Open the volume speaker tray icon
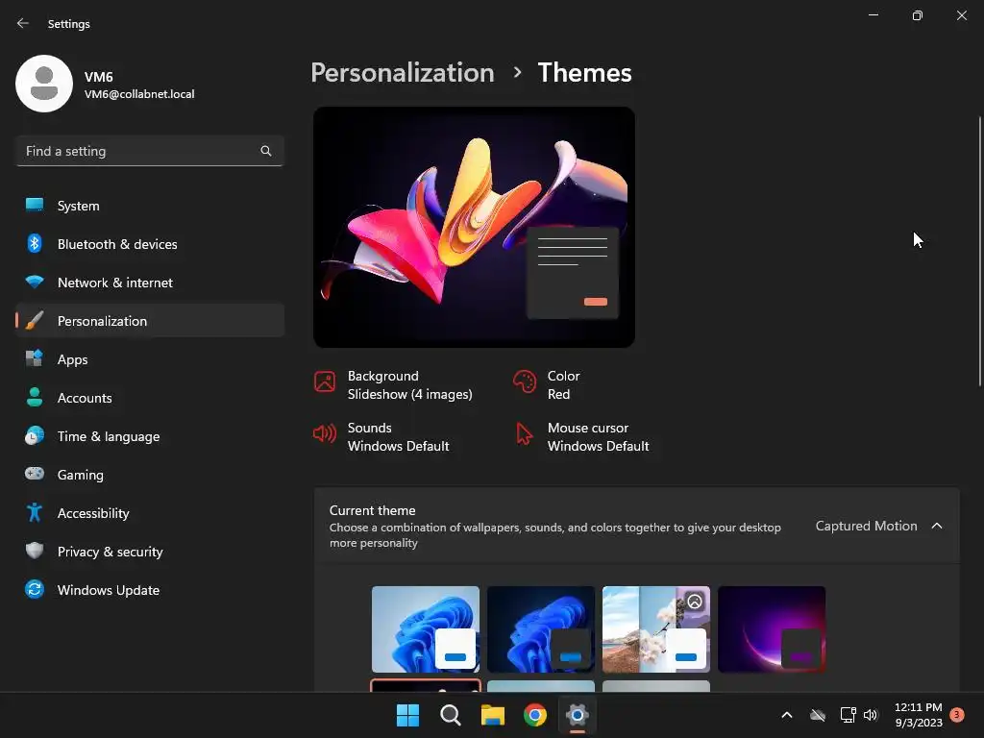This screenshot has width=984, height=738. [871, 715]
